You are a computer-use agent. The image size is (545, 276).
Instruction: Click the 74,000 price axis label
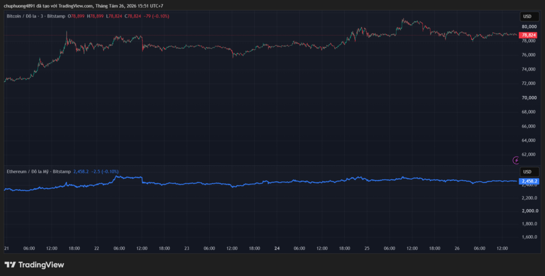(x=527, y=70)
